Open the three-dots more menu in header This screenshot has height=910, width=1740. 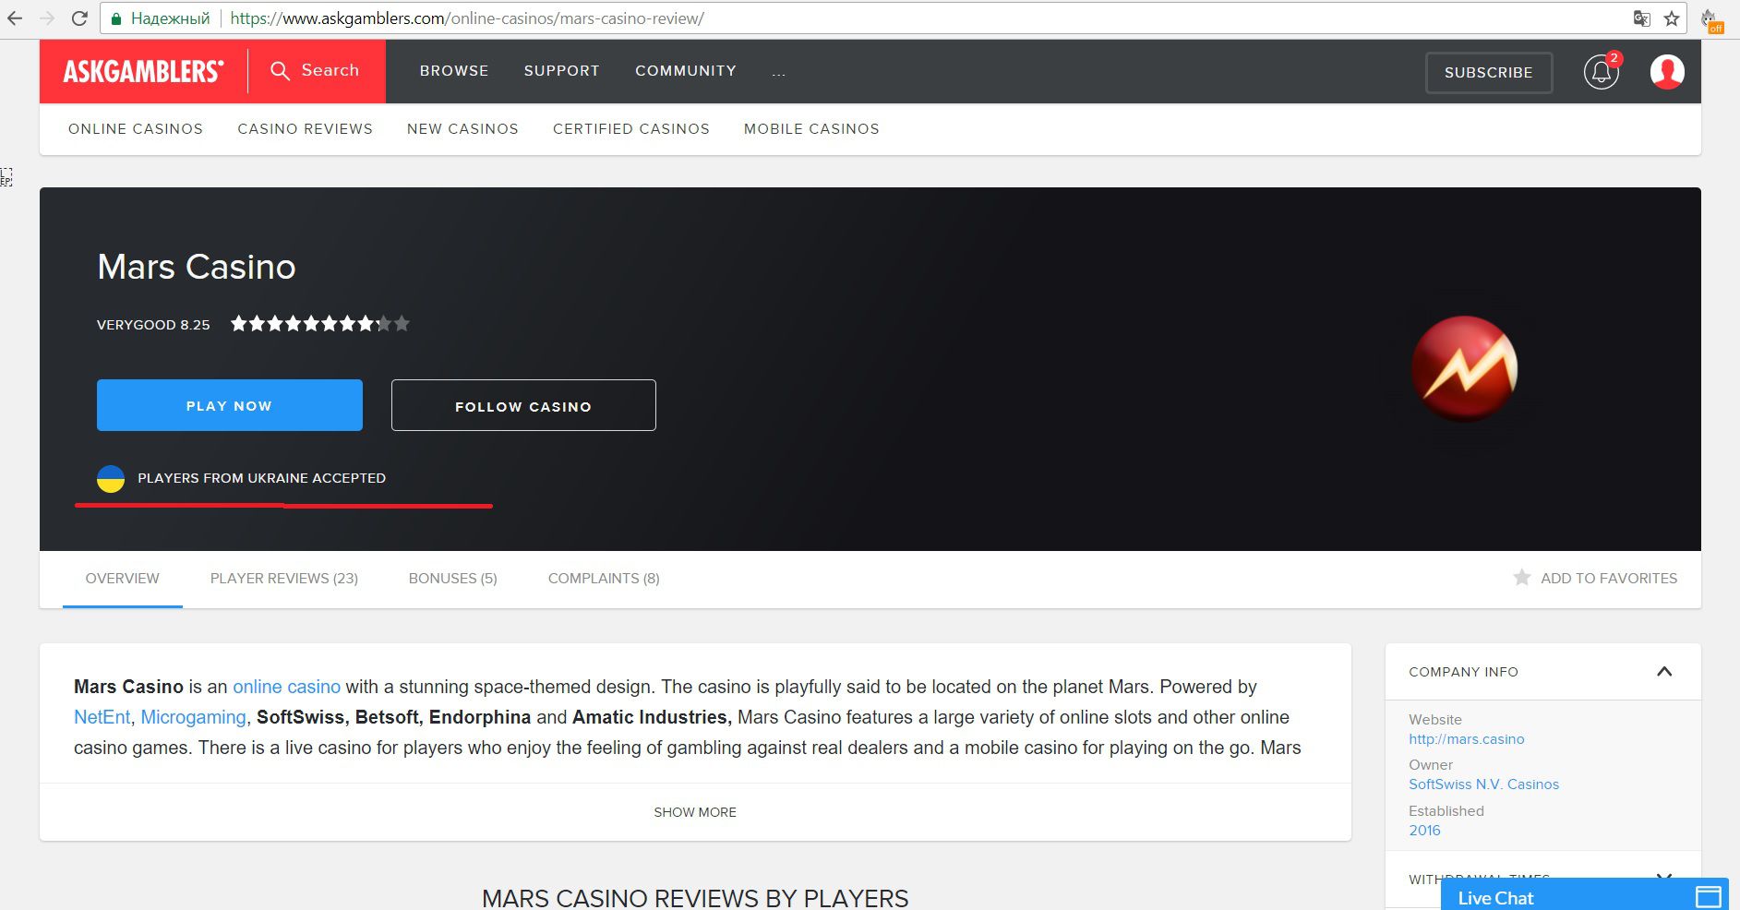coord(779,72)
